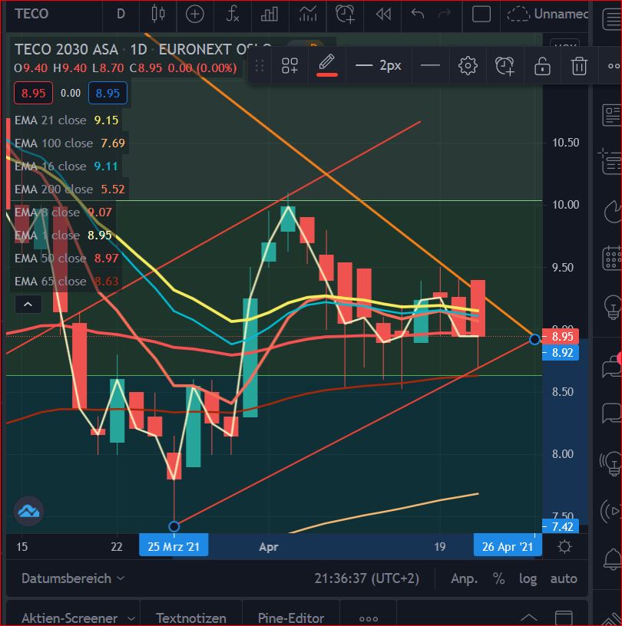Toggle log scale mode
The image size is (622, 626).
(x=528, y=578)
